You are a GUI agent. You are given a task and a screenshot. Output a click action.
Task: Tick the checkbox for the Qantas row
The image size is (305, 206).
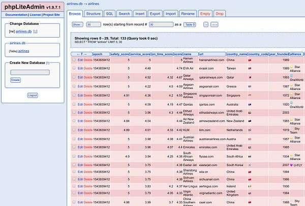pyautogui.click(x=74, y=104)
